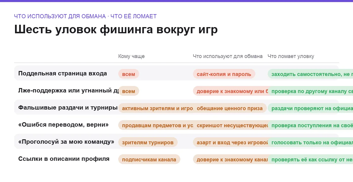The height and width of the screenshot is (182, 353).
Task: Select the row starting «Лже-поддержка или угнанный»
Action: point(176,90)
